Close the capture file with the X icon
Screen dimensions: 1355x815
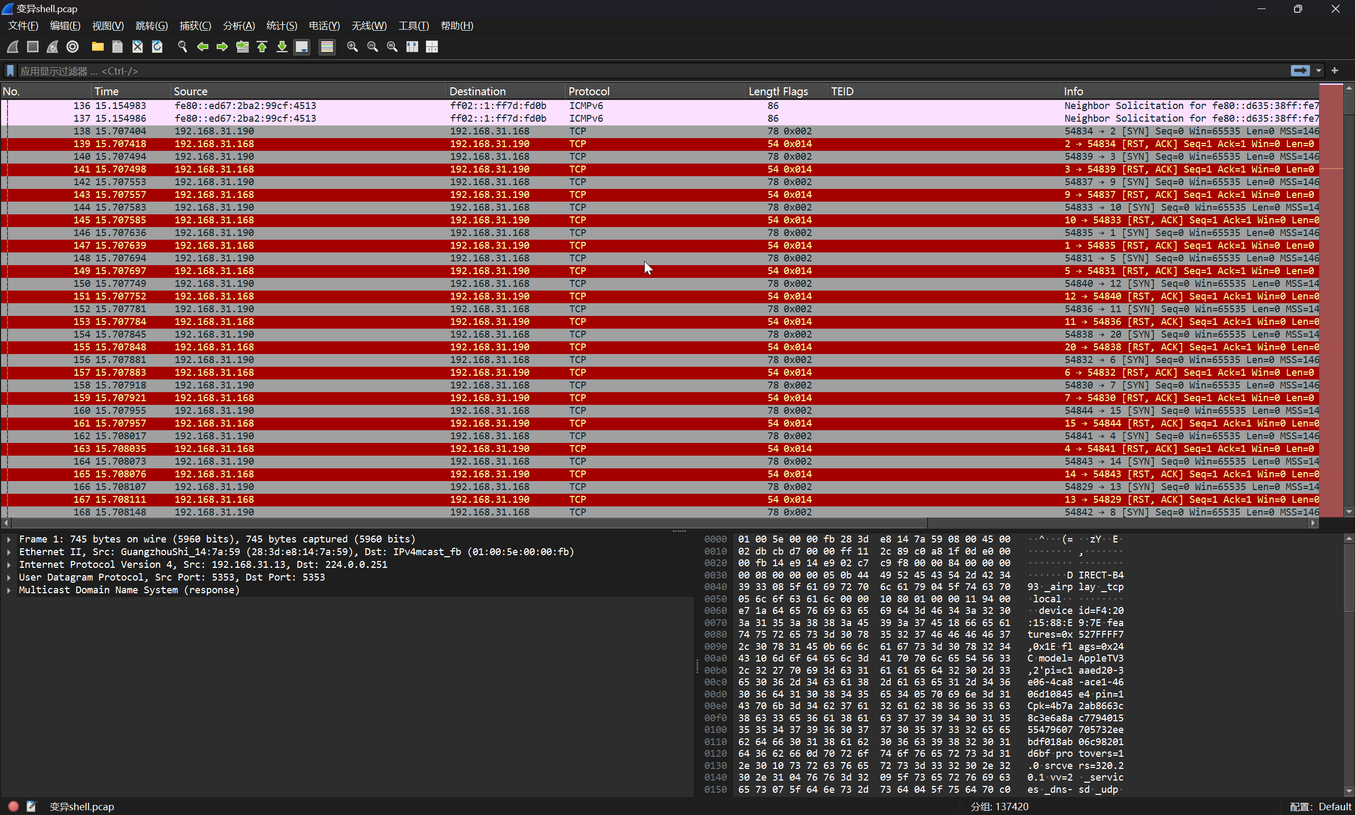click(137, 47)
